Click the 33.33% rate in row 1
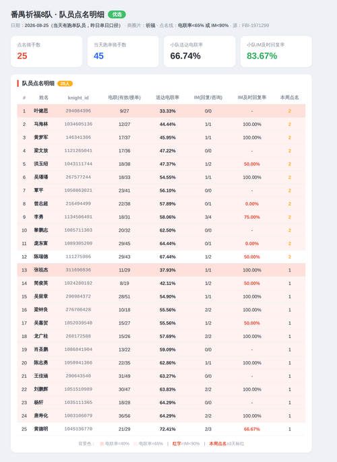Image resolution: width=337 pixels, height=462 pixels. point(167,111)
